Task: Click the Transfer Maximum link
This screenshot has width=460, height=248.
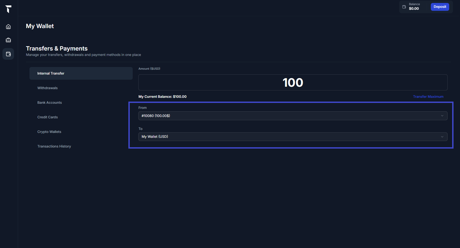Action: (x=428, y=97)
